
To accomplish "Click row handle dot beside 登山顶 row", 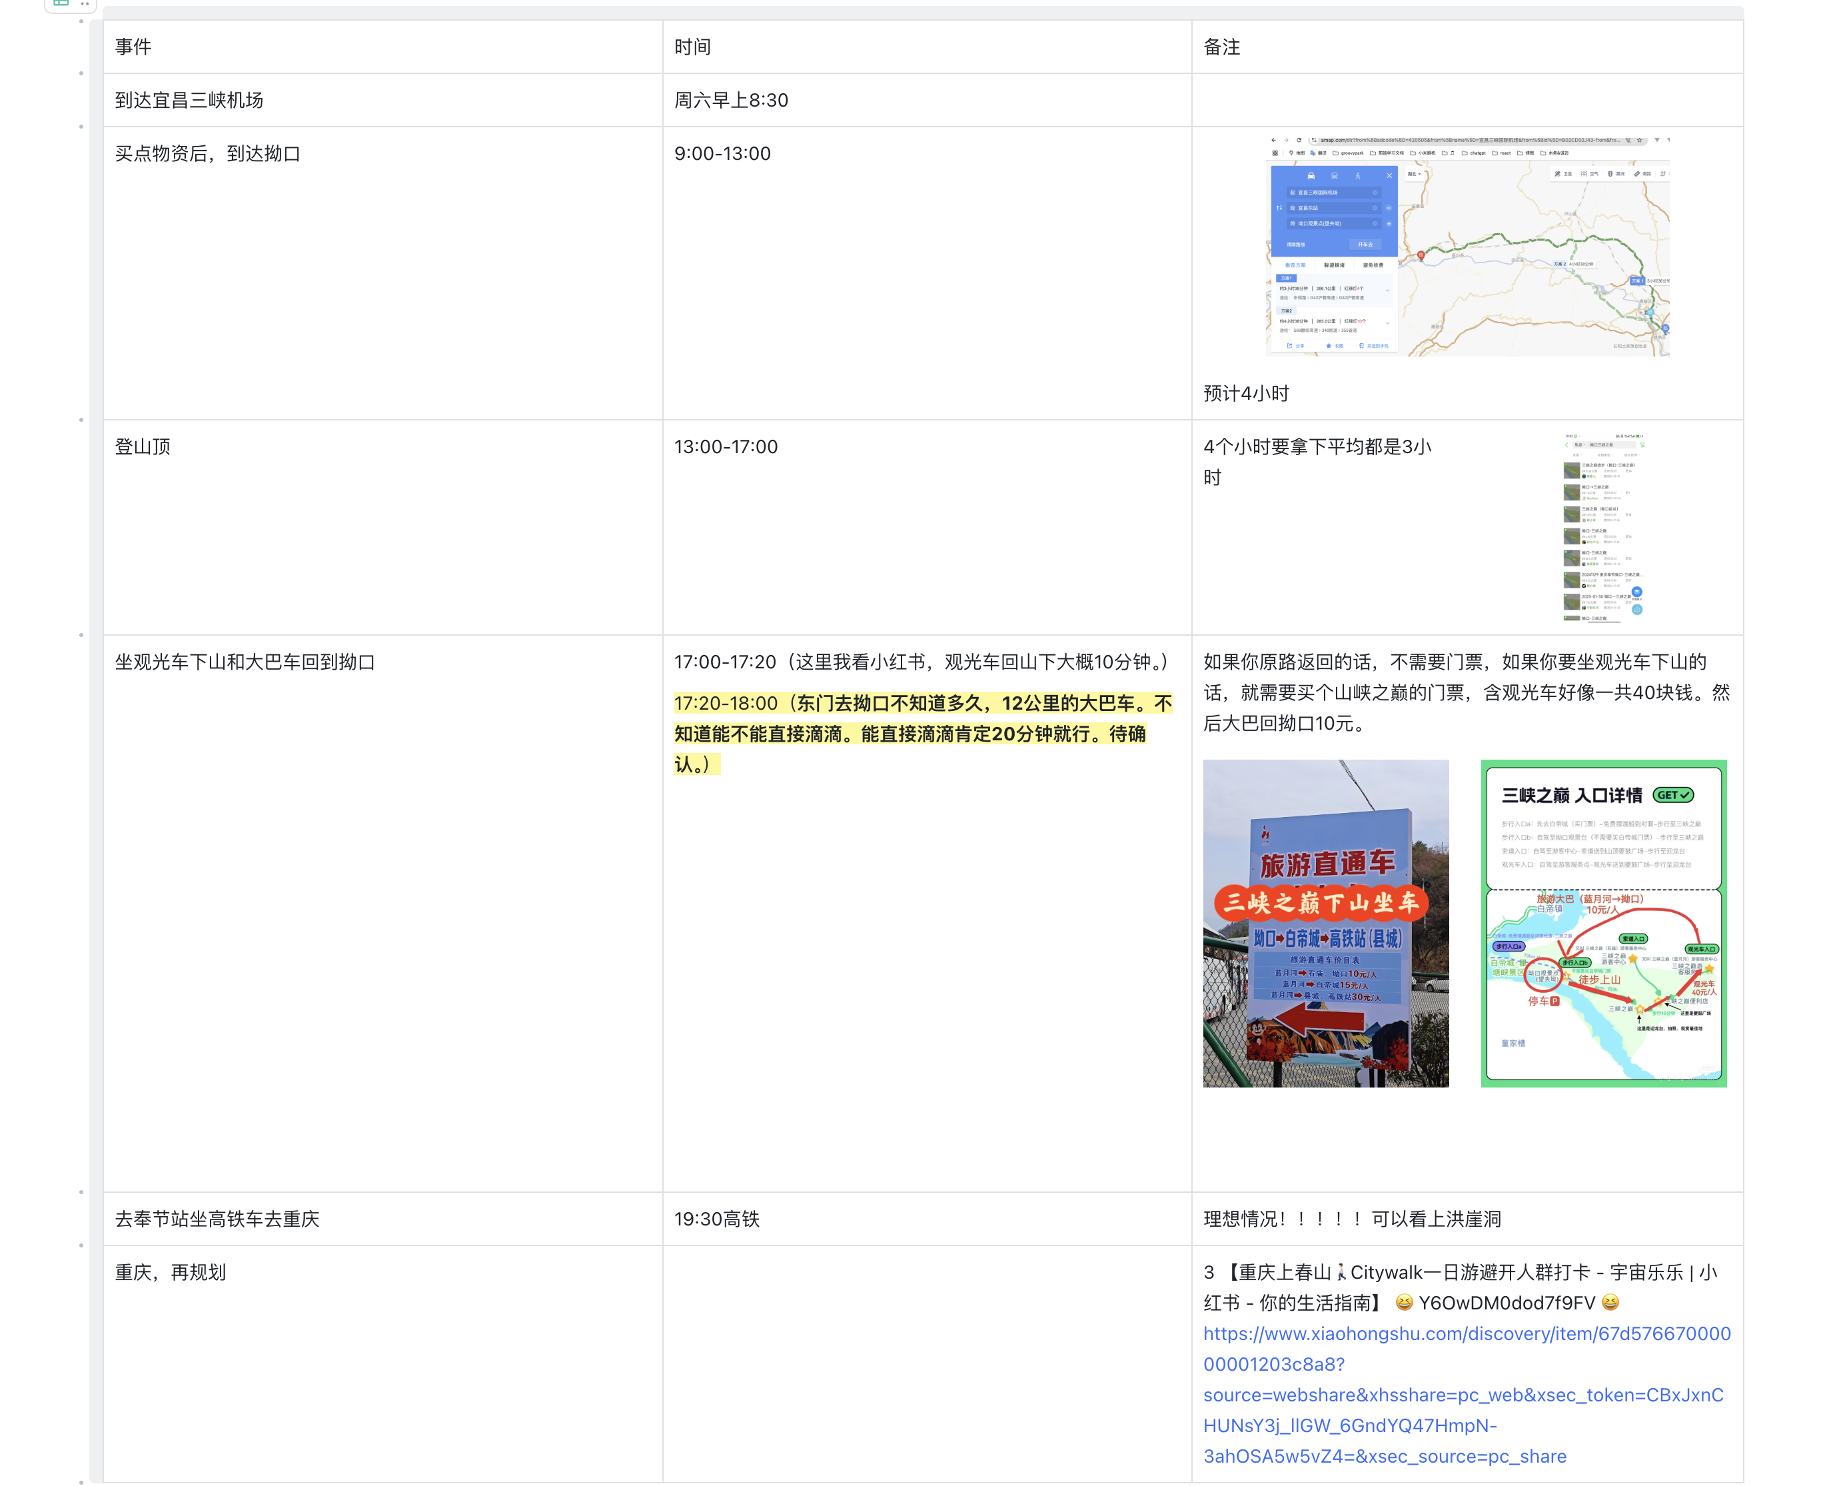I will [x=81, y=419].
